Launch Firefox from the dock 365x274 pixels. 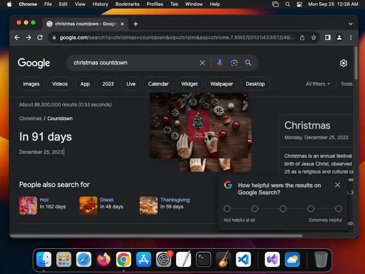pyautogui.click(x=104, y=259)
